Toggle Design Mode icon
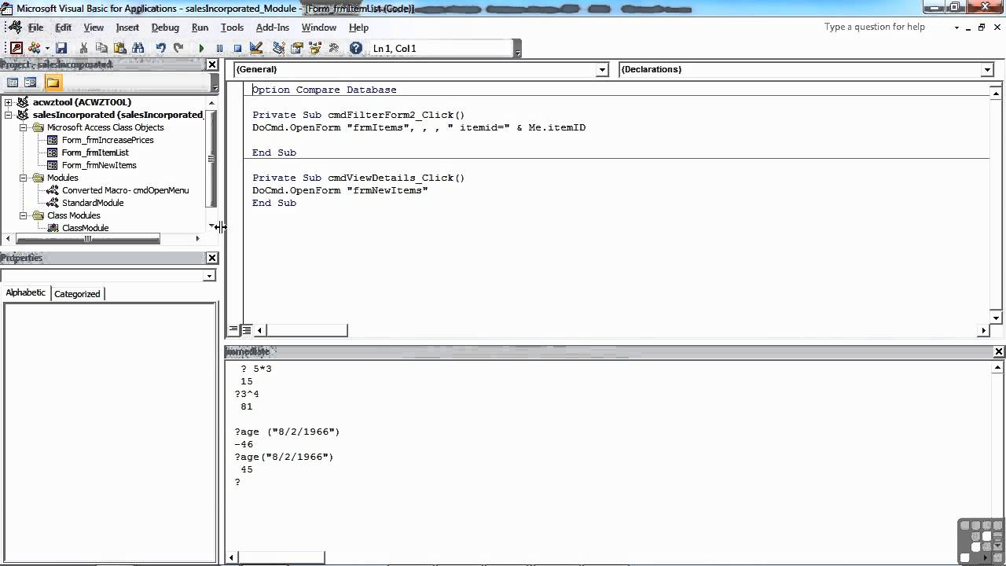Viewport: 1006px width, 566px height. [x=255, y=48]
